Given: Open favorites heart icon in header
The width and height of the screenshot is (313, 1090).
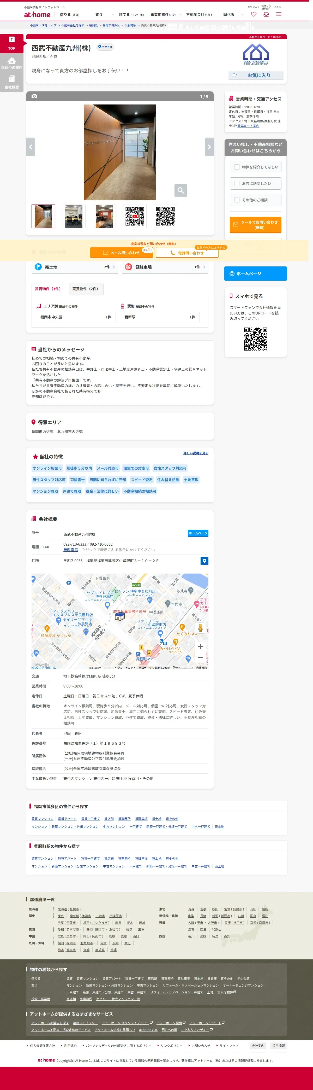Looking at the screenshot, I should tap(254, 14).
